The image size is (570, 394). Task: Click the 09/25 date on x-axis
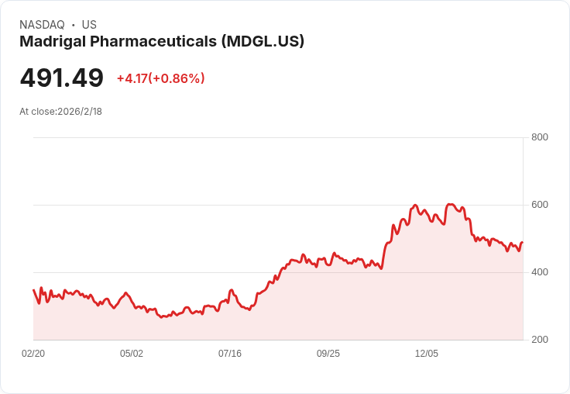[x=328, y=354]
